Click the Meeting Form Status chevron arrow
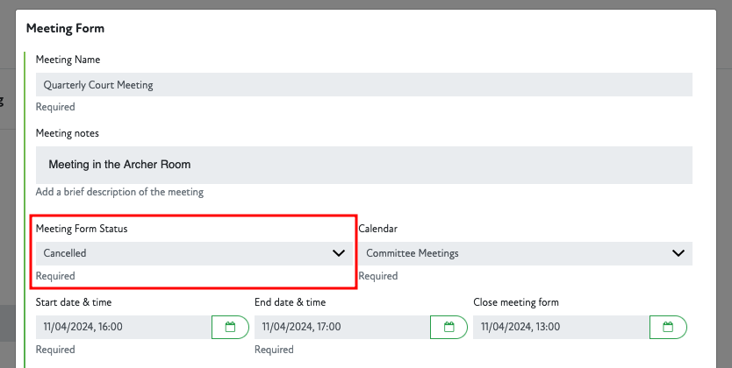 click(339, 253)
